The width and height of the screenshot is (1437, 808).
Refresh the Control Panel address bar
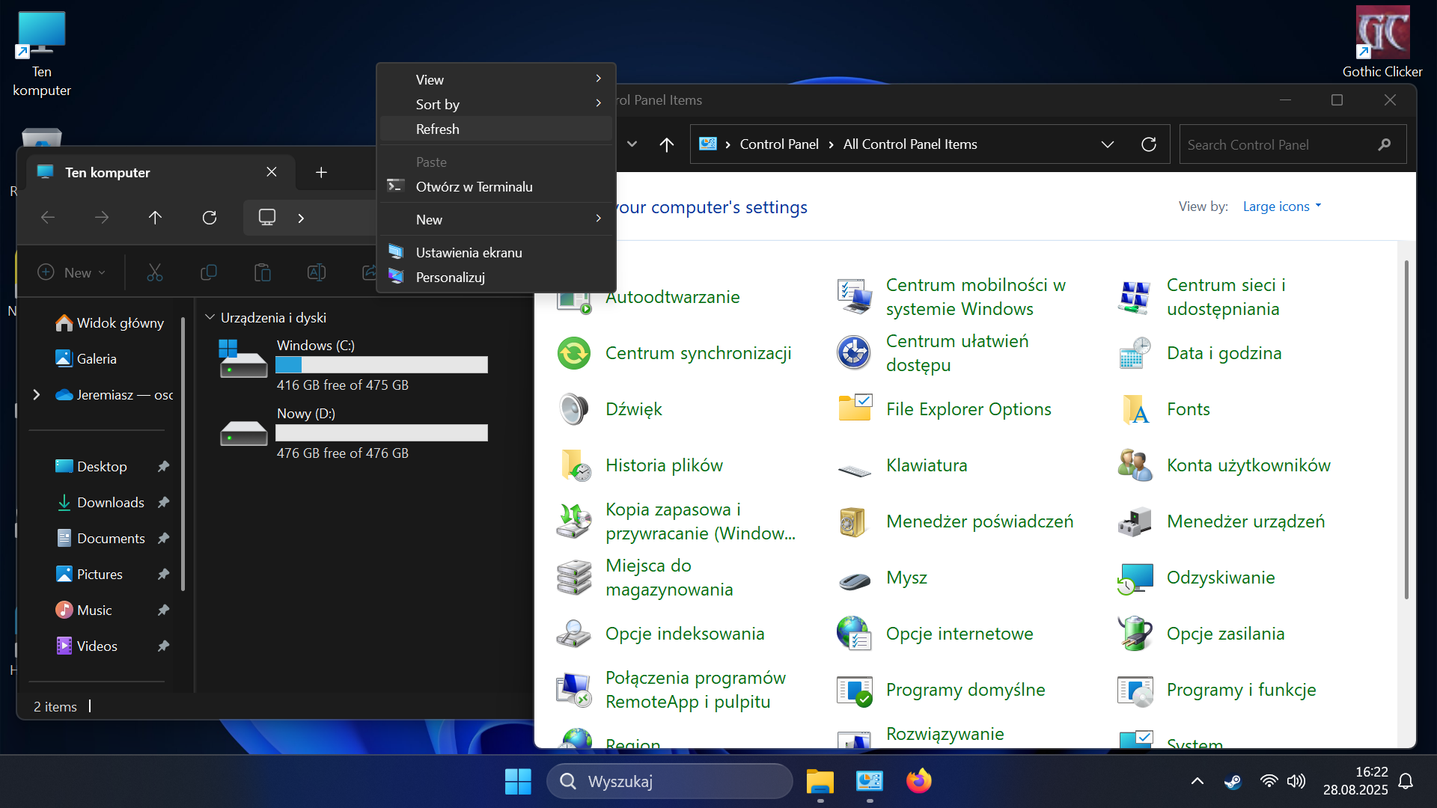point(1148,144)
